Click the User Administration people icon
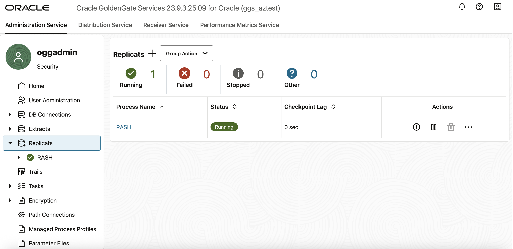 22,100
